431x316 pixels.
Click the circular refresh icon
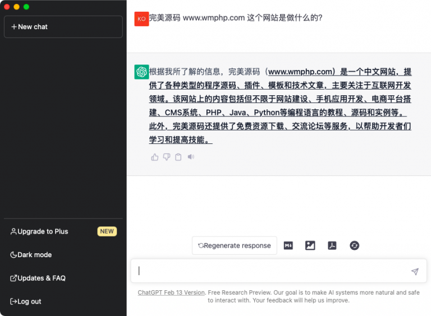tap(354, 245)
